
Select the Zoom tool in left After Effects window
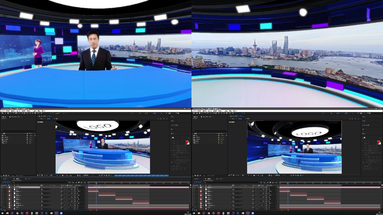pyautogui.click(x=10, y=113)
